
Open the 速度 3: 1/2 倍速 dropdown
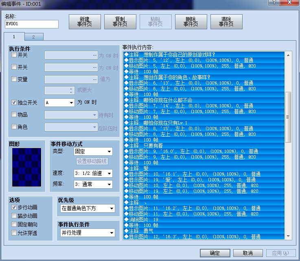[x=93, y=174]
